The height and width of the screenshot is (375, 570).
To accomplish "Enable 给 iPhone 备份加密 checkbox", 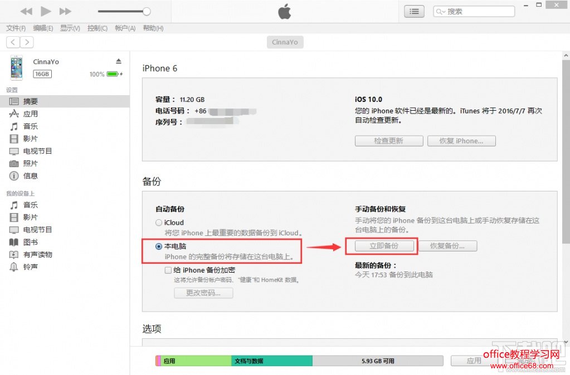I will point(168,270).
